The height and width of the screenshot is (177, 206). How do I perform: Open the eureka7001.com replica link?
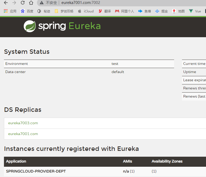(23, 134)
